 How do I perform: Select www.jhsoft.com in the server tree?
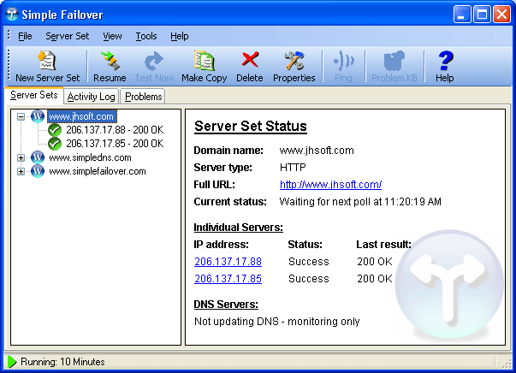(81, 116)
